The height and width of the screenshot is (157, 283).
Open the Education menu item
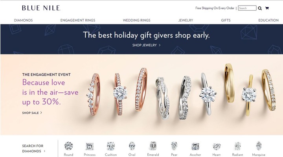point(268,20)
